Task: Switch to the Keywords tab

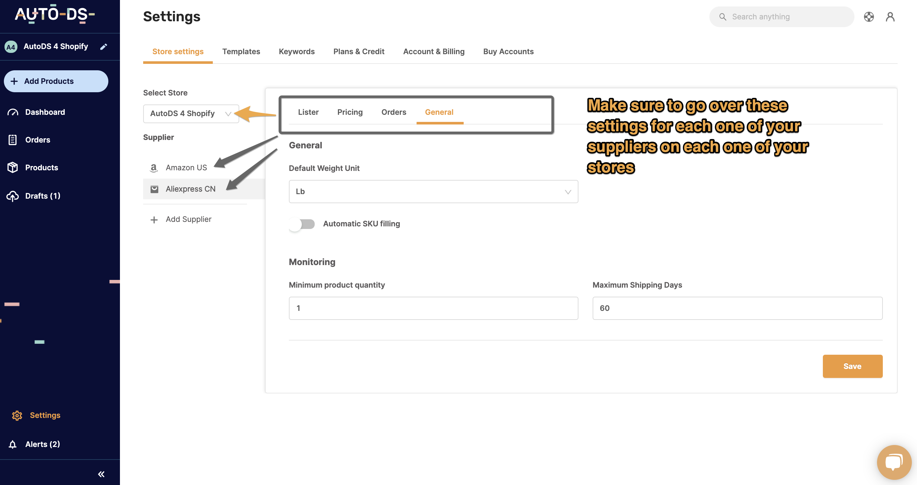Action: coord(297,52)
